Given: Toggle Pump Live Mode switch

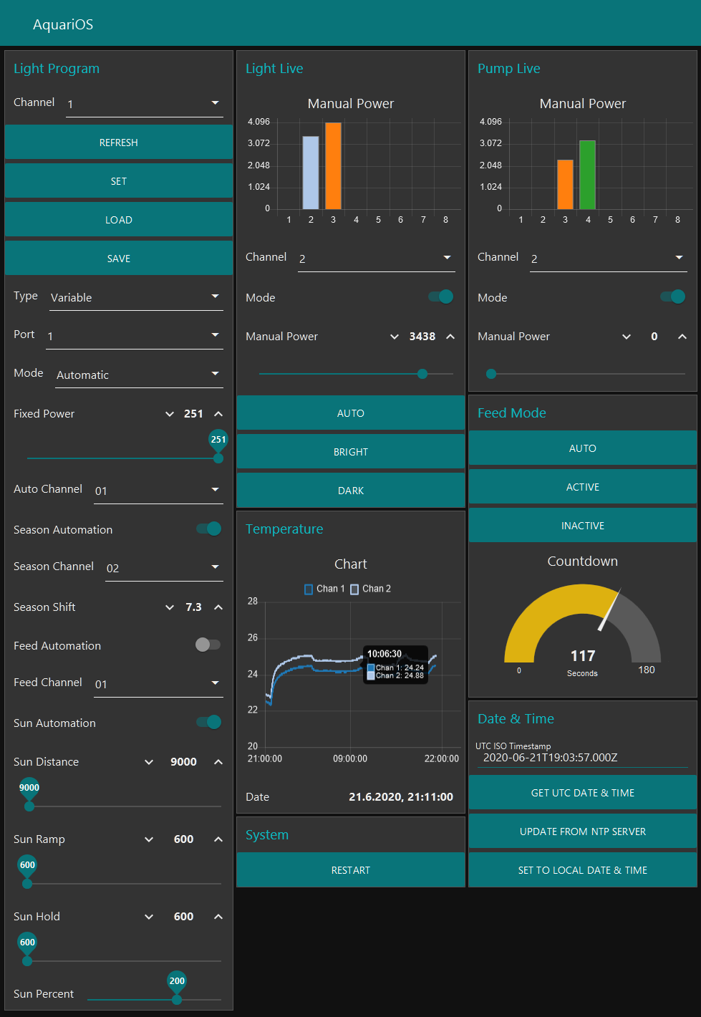Looking at the screenshot, I should [x=672, y=297].
